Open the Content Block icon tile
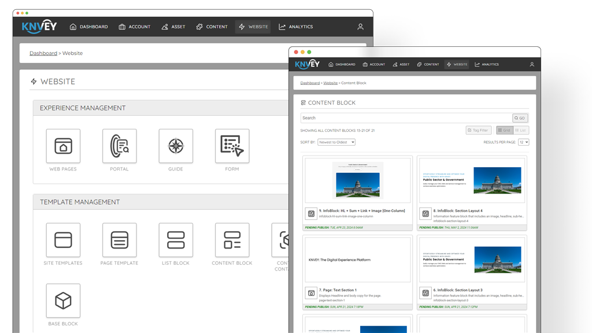Image resolution: width=592 pixels, height=333 pixels. [232, 240]
